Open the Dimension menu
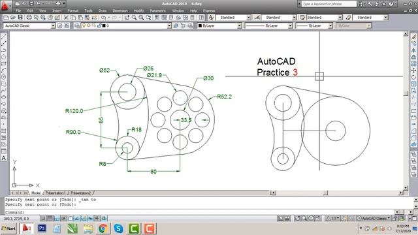 (x=120, y=11)
